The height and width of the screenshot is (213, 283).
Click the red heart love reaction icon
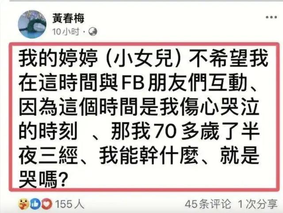point(47,204)
